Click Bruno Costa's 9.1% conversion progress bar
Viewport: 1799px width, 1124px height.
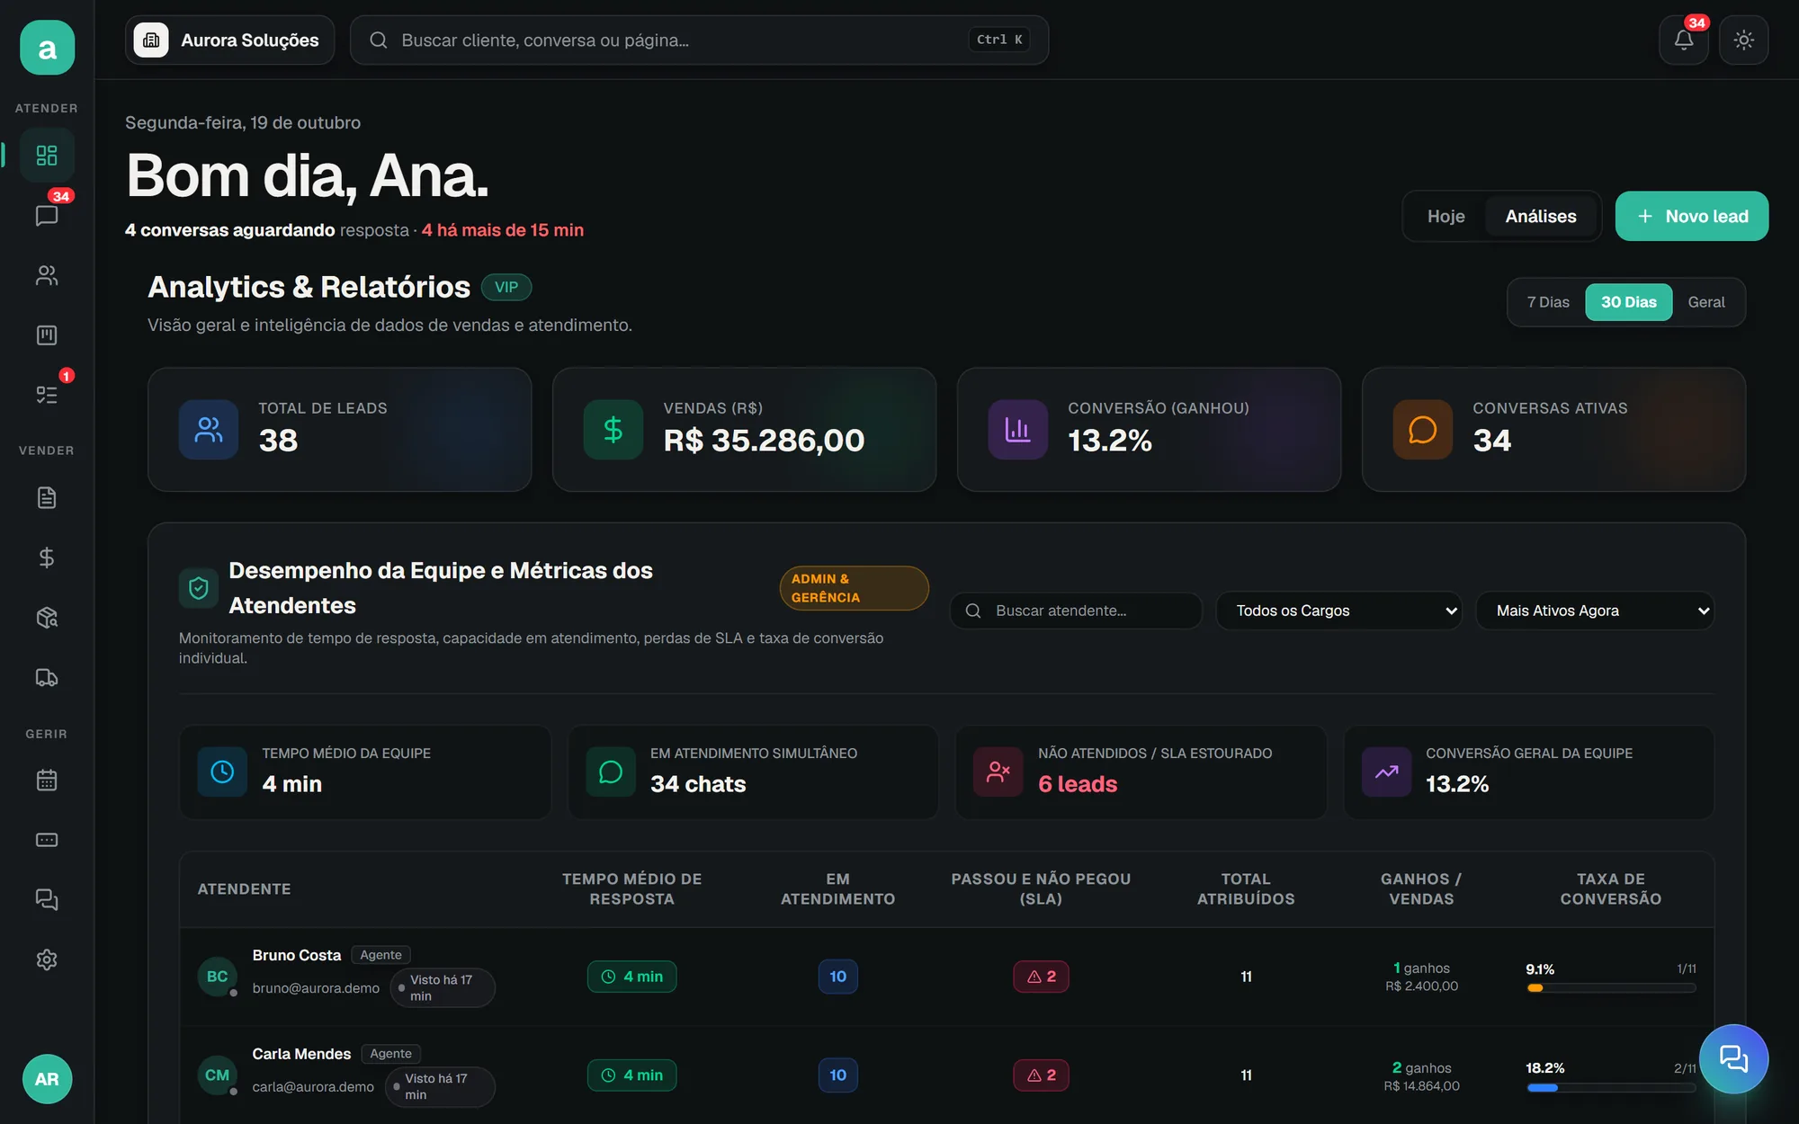(x=1610, y=988)
